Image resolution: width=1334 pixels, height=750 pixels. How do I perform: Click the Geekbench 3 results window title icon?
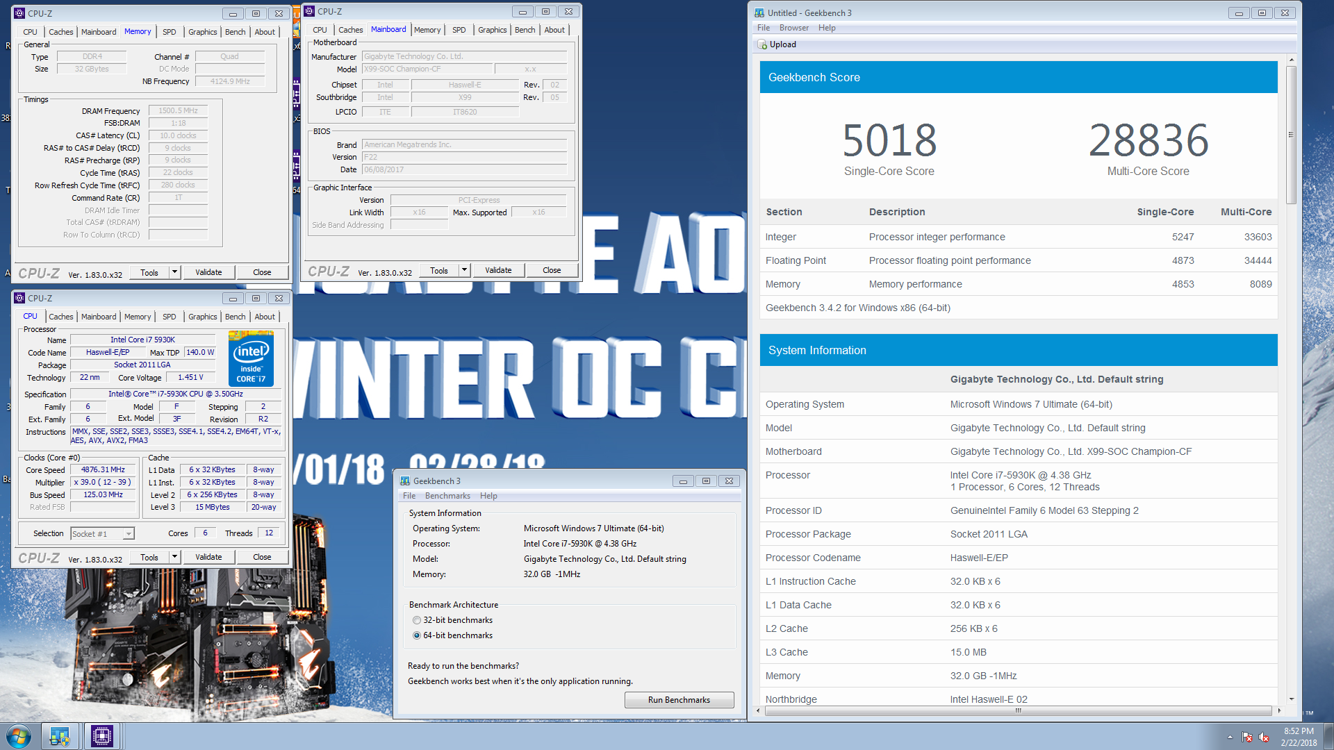(759, 12)
